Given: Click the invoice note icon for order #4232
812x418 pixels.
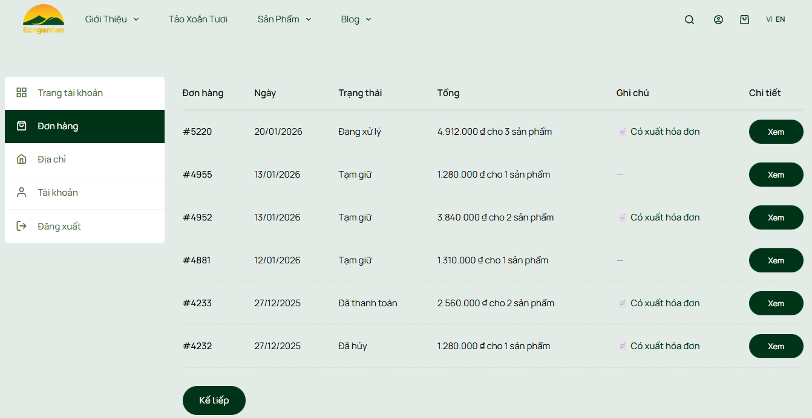Looking at the screenshot, I should [x=622, y=346].
